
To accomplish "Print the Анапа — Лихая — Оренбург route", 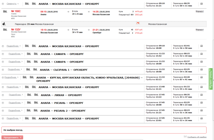I will click(x=201, y=95).
